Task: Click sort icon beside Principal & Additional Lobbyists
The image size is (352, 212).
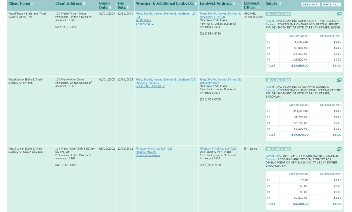Action: [196, 4]
